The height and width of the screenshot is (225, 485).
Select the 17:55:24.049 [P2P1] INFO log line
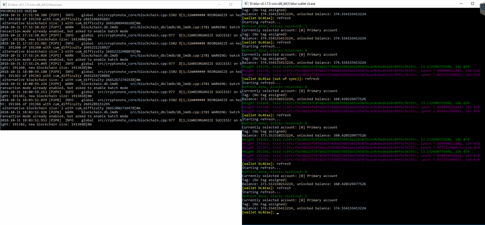coord(120,63)
